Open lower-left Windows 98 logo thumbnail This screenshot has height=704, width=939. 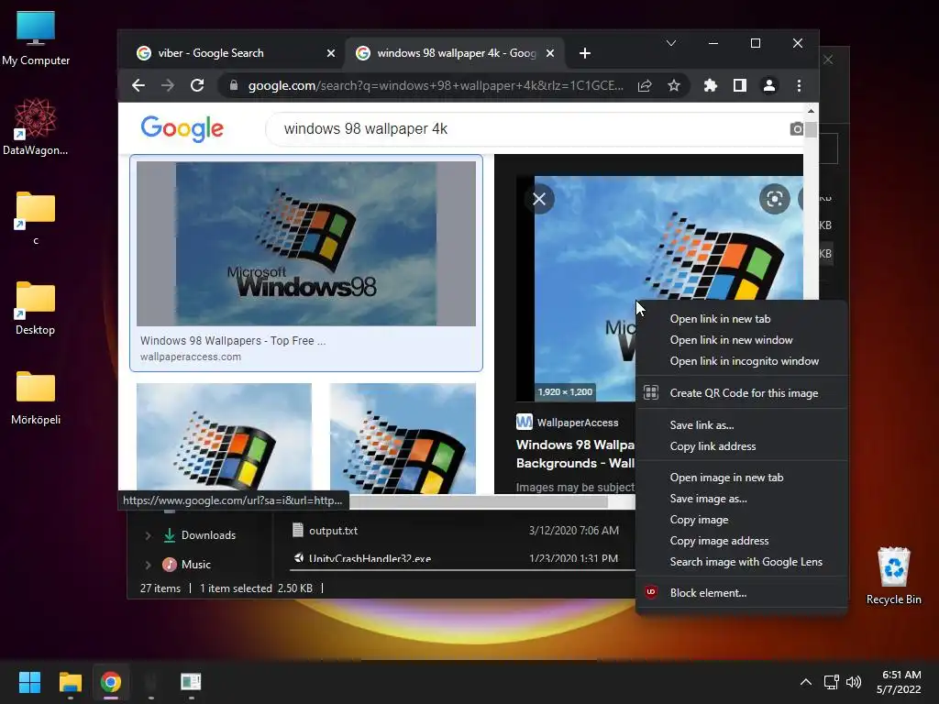(x=224, y=438)
